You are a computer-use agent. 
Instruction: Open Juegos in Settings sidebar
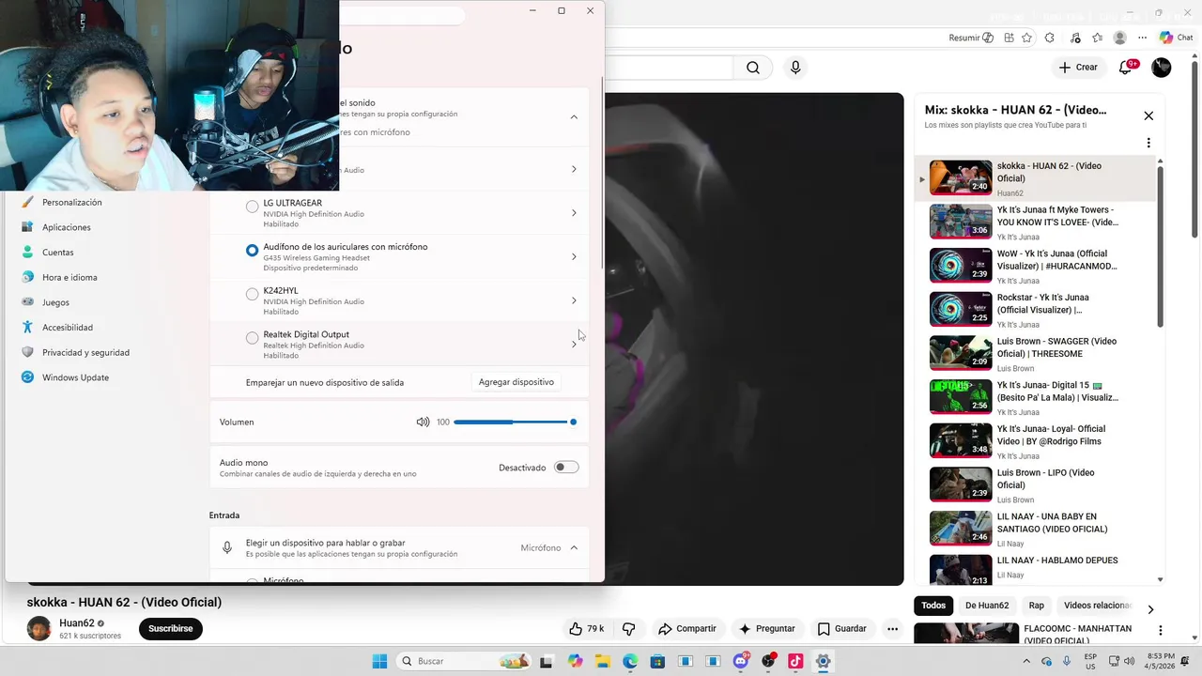[55, 302]
